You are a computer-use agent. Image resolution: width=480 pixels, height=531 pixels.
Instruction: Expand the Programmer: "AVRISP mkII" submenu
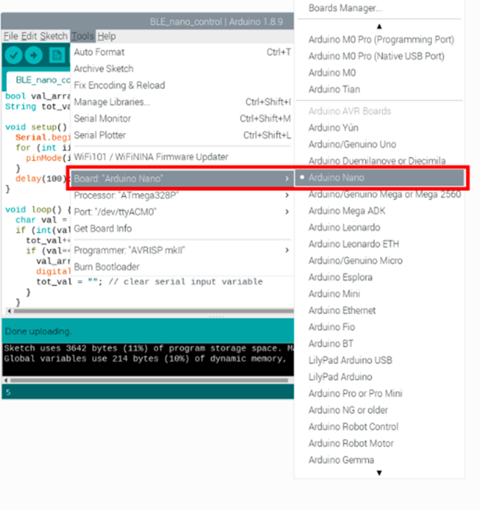pyautogui.click(x=181, y=250)
